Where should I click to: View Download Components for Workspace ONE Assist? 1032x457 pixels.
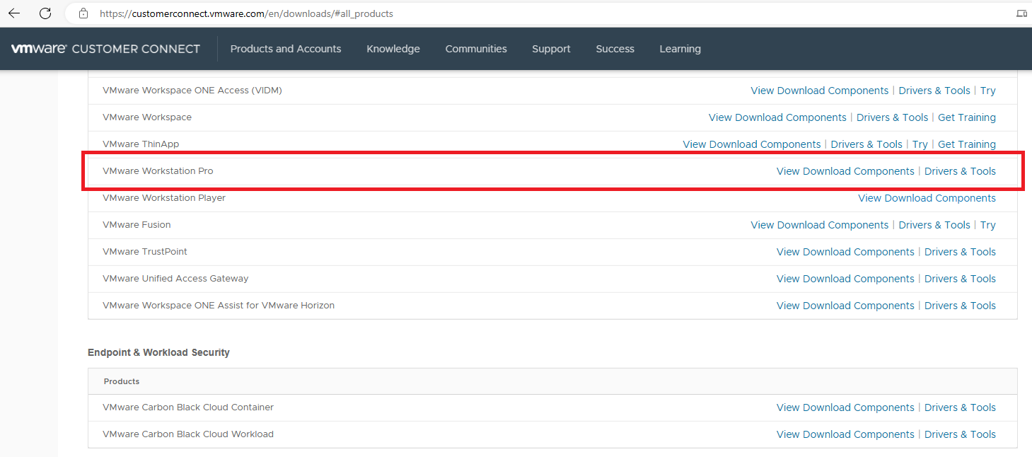pos(845,306)
